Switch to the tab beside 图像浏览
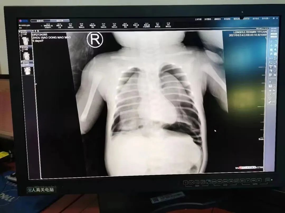285x213 pixels. tap(60, 21)
